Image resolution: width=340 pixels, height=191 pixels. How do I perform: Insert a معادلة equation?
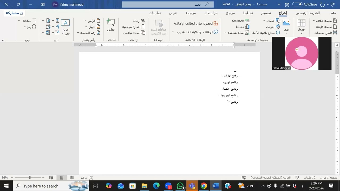click(29, 21)
